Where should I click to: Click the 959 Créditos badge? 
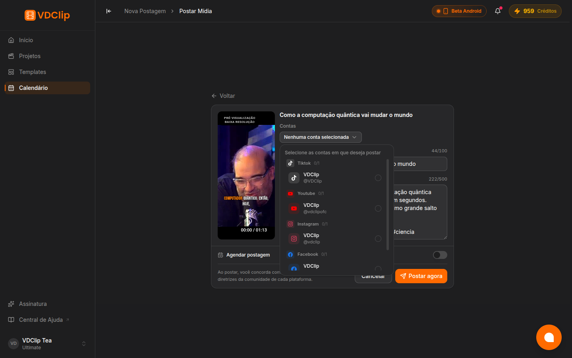click(x=535, y=11)
